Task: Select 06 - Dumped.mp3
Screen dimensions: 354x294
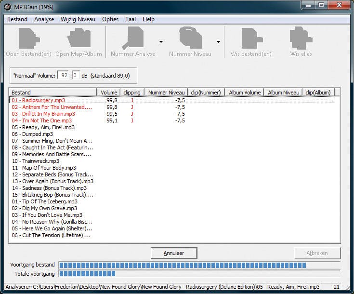Action: pyautogui.click(x=32, y=134)
